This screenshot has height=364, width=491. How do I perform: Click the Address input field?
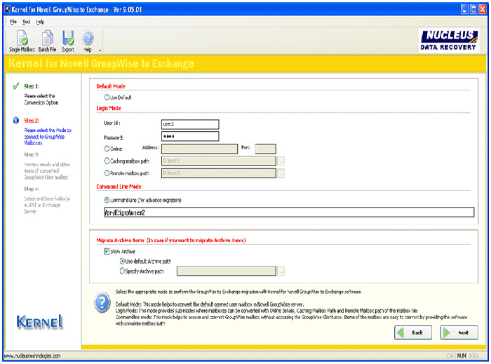(x=199, y=149)
